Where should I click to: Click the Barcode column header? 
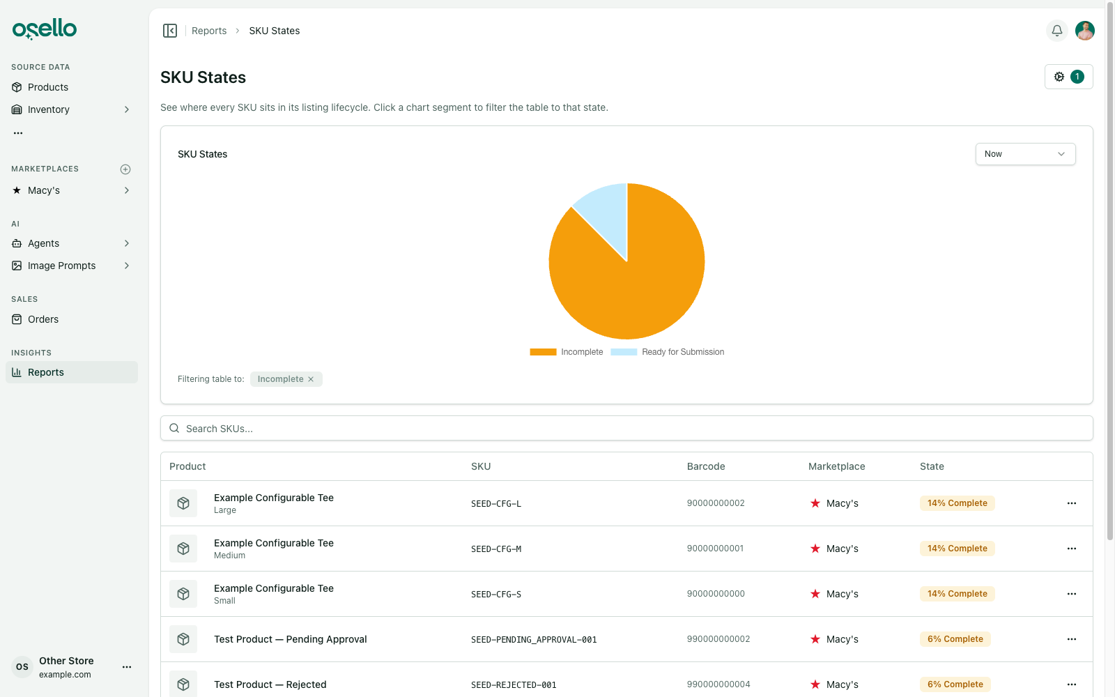[706, 466]
